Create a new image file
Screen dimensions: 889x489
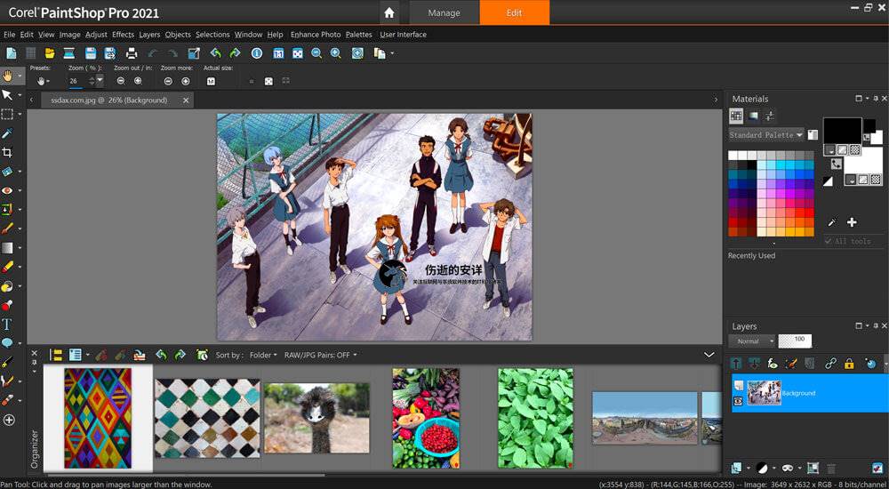point(12,53)
